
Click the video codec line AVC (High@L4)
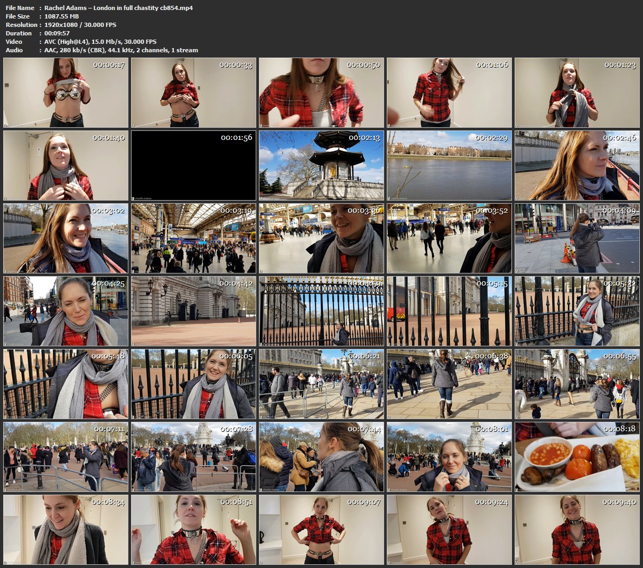[x=100, y=42]
